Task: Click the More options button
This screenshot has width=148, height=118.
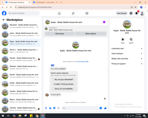Action: click(91, 34)
